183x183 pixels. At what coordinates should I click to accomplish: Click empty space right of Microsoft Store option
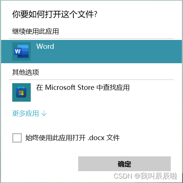click(154, 92)
